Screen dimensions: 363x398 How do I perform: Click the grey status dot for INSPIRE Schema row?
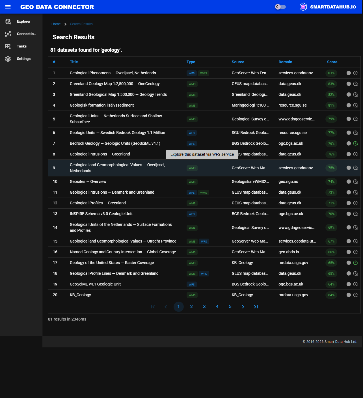(x=349, y=214)
